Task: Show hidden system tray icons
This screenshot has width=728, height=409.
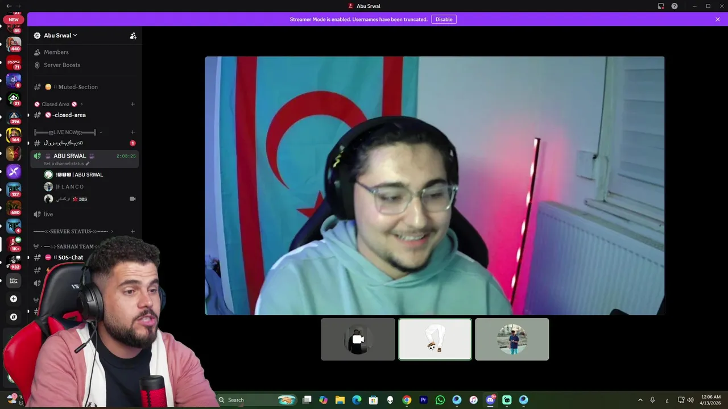Action: point(640,400)
